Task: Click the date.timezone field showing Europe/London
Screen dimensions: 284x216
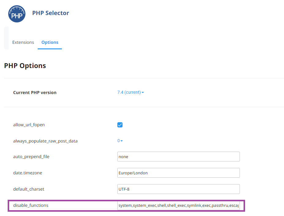Action: [x=178, y=173]
